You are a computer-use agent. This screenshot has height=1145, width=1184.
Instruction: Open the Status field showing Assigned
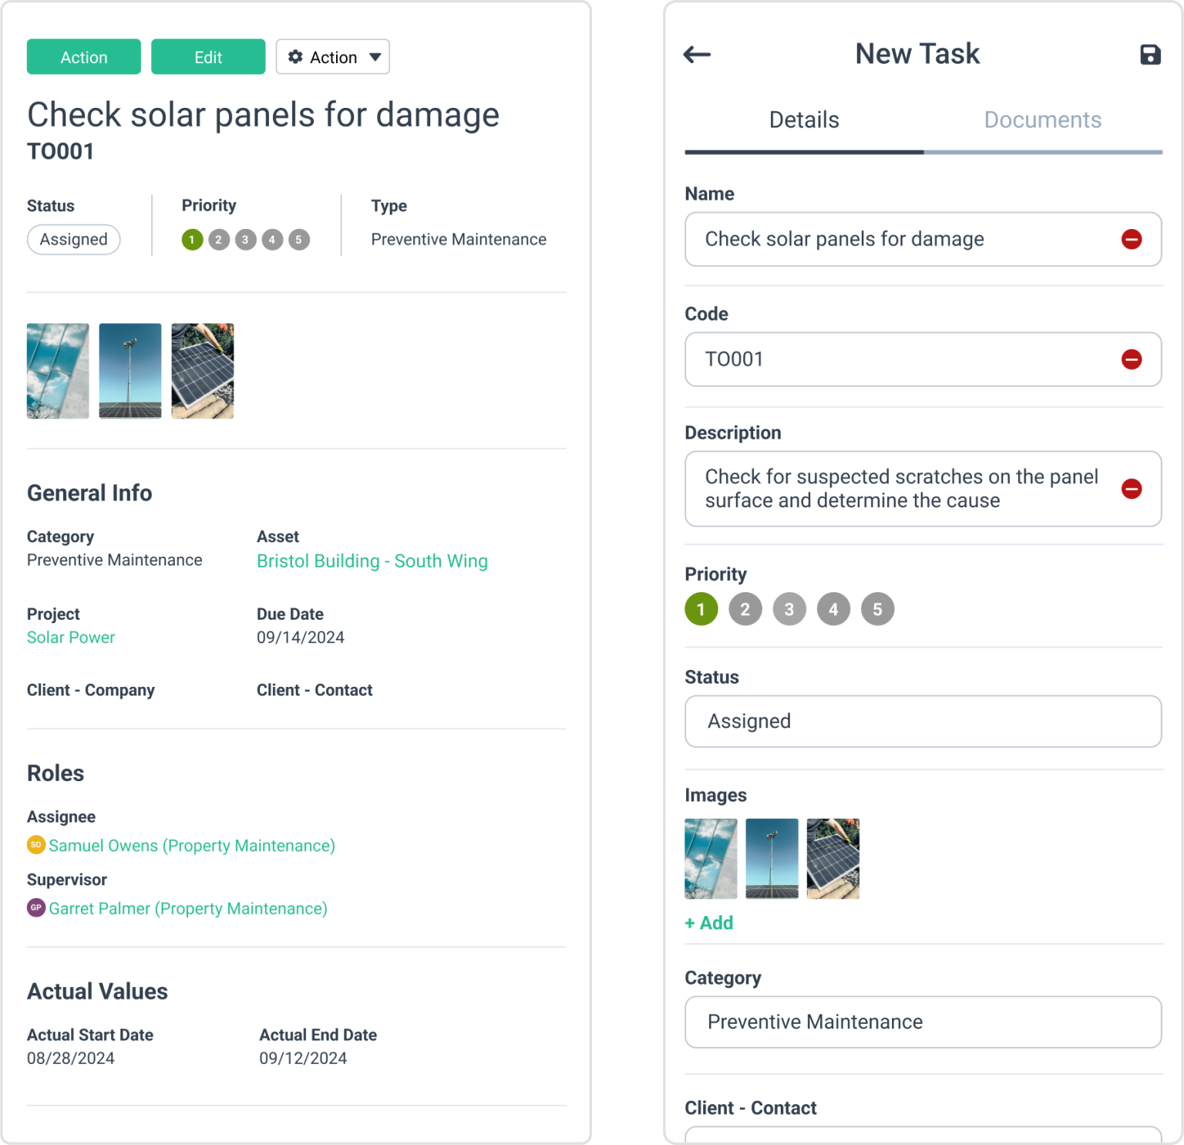pos(922,721)
